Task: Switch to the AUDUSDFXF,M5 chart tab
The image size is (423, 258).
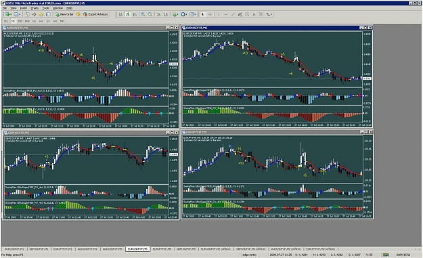Action: coord(112,249)
